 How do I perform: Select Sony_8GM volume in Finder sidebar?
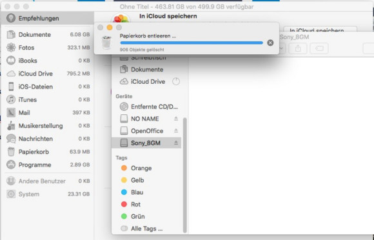(x=146, y=143)
